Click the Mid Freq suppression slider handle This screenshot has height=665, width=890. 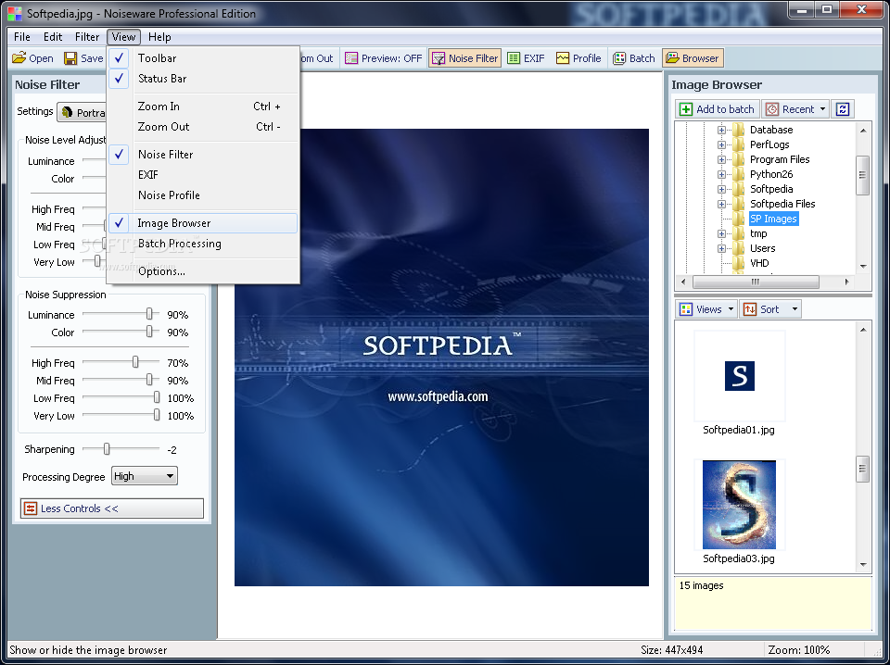tap(149, 379)
